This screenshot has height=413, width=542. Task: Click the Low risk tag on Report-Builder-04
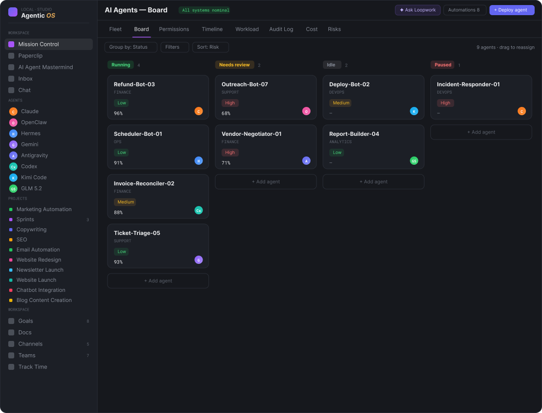click(x=337, y=152)
